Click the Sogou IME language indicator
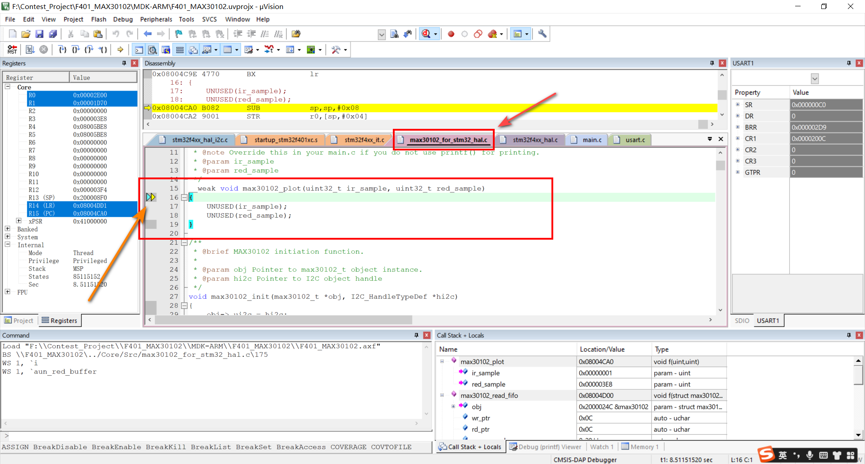 [783, 455]
